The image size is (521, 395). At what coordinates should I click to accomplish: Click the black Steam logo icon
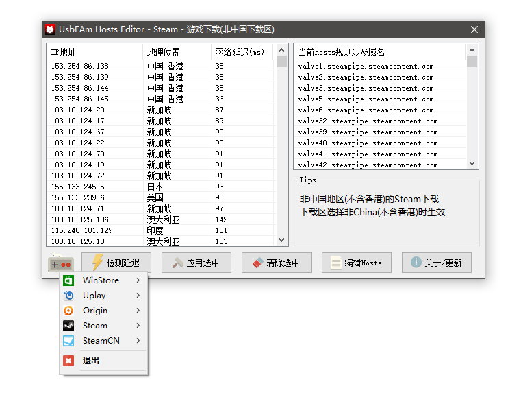click(x=68, y=326)
